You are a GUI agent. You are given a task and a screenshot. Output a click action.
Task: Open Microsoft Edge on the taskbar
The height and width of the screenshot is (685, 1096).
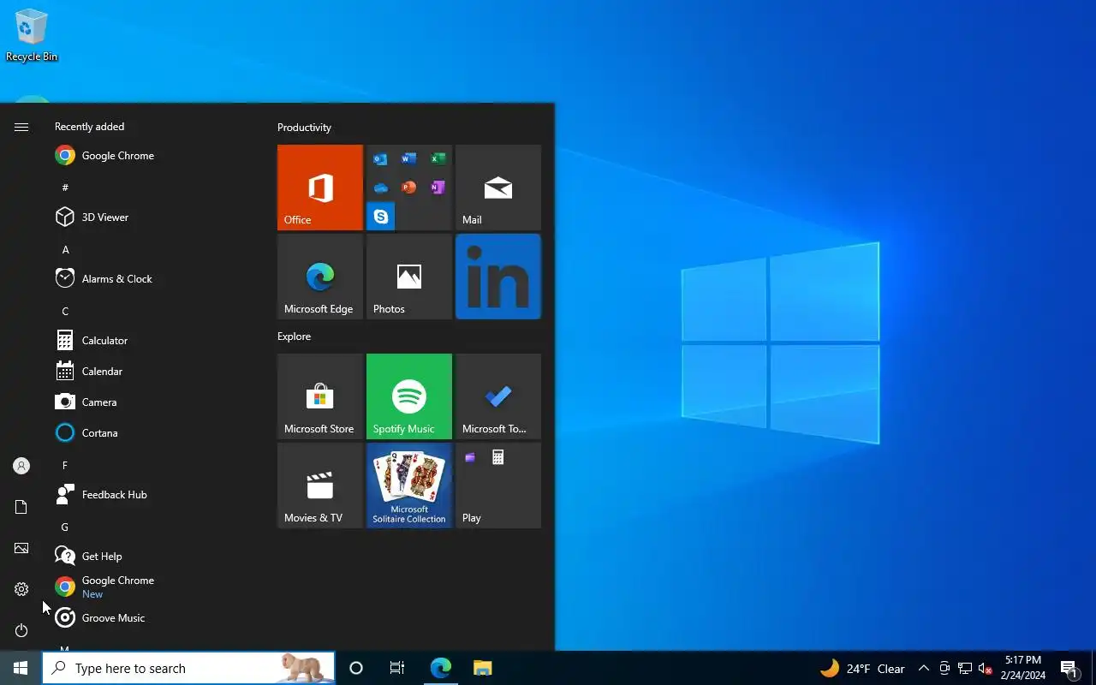click(440, 668)
